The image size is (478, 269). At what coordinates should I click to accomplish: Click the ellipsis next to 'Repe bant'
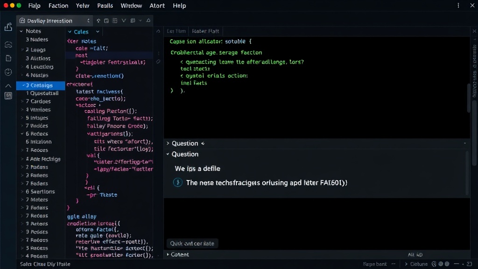click(x=393, y=264)
